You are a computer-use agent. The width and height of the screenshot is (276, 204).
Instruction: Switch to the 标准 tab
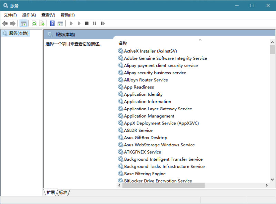coord(63,193)
